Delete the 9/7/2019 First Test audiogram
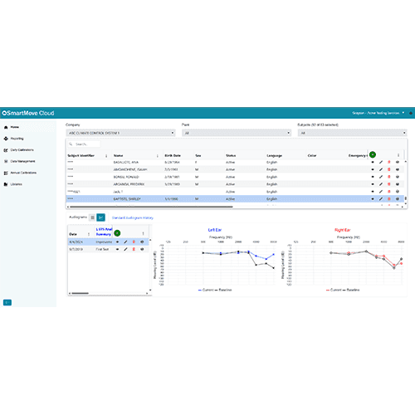Image resolution: width=415 pixels, height=415 pixels. [x=134, y=249]
